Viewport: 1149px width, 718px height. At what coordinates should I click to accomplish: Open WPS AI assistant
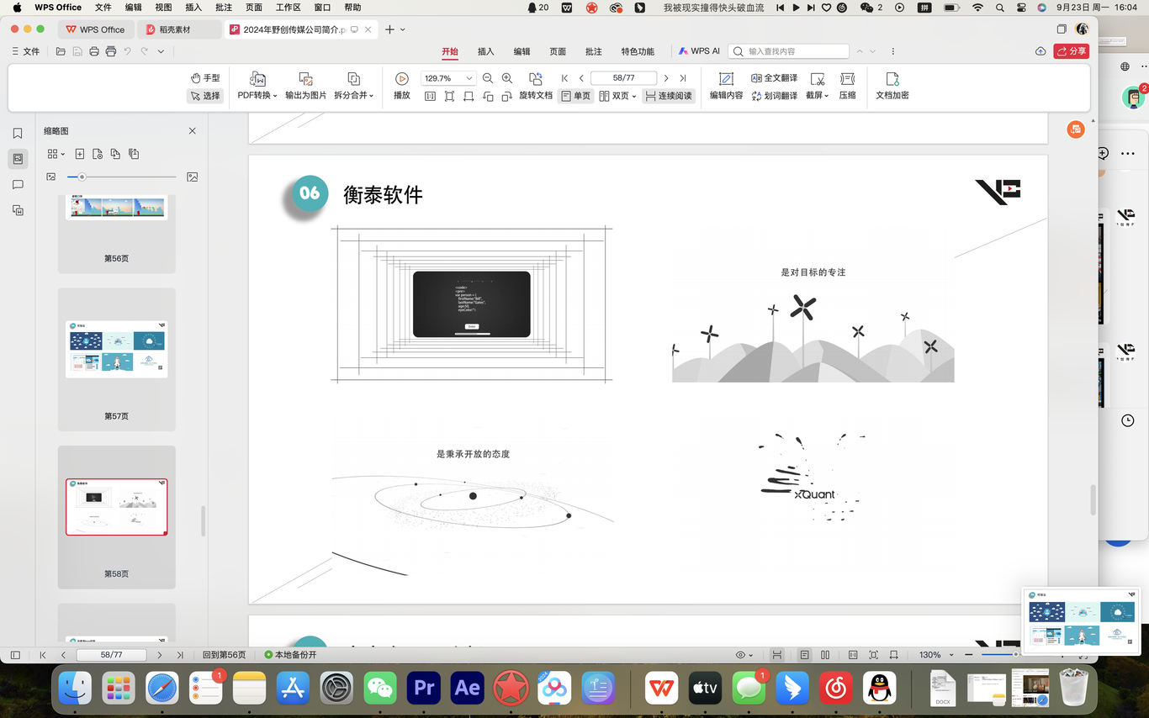pyautogui.click(x=699, y=51)
